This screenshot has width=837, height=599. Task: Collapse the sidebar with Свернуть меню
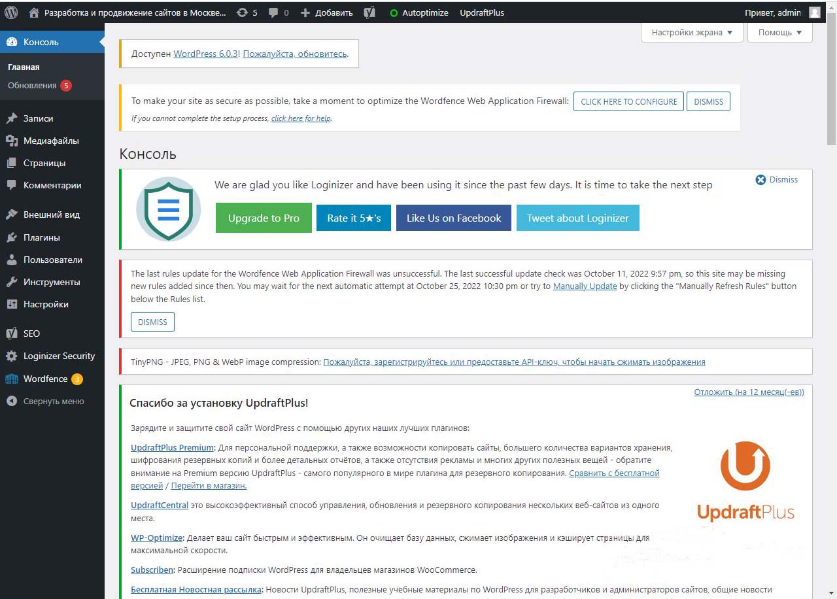click(x=53, y=402)
